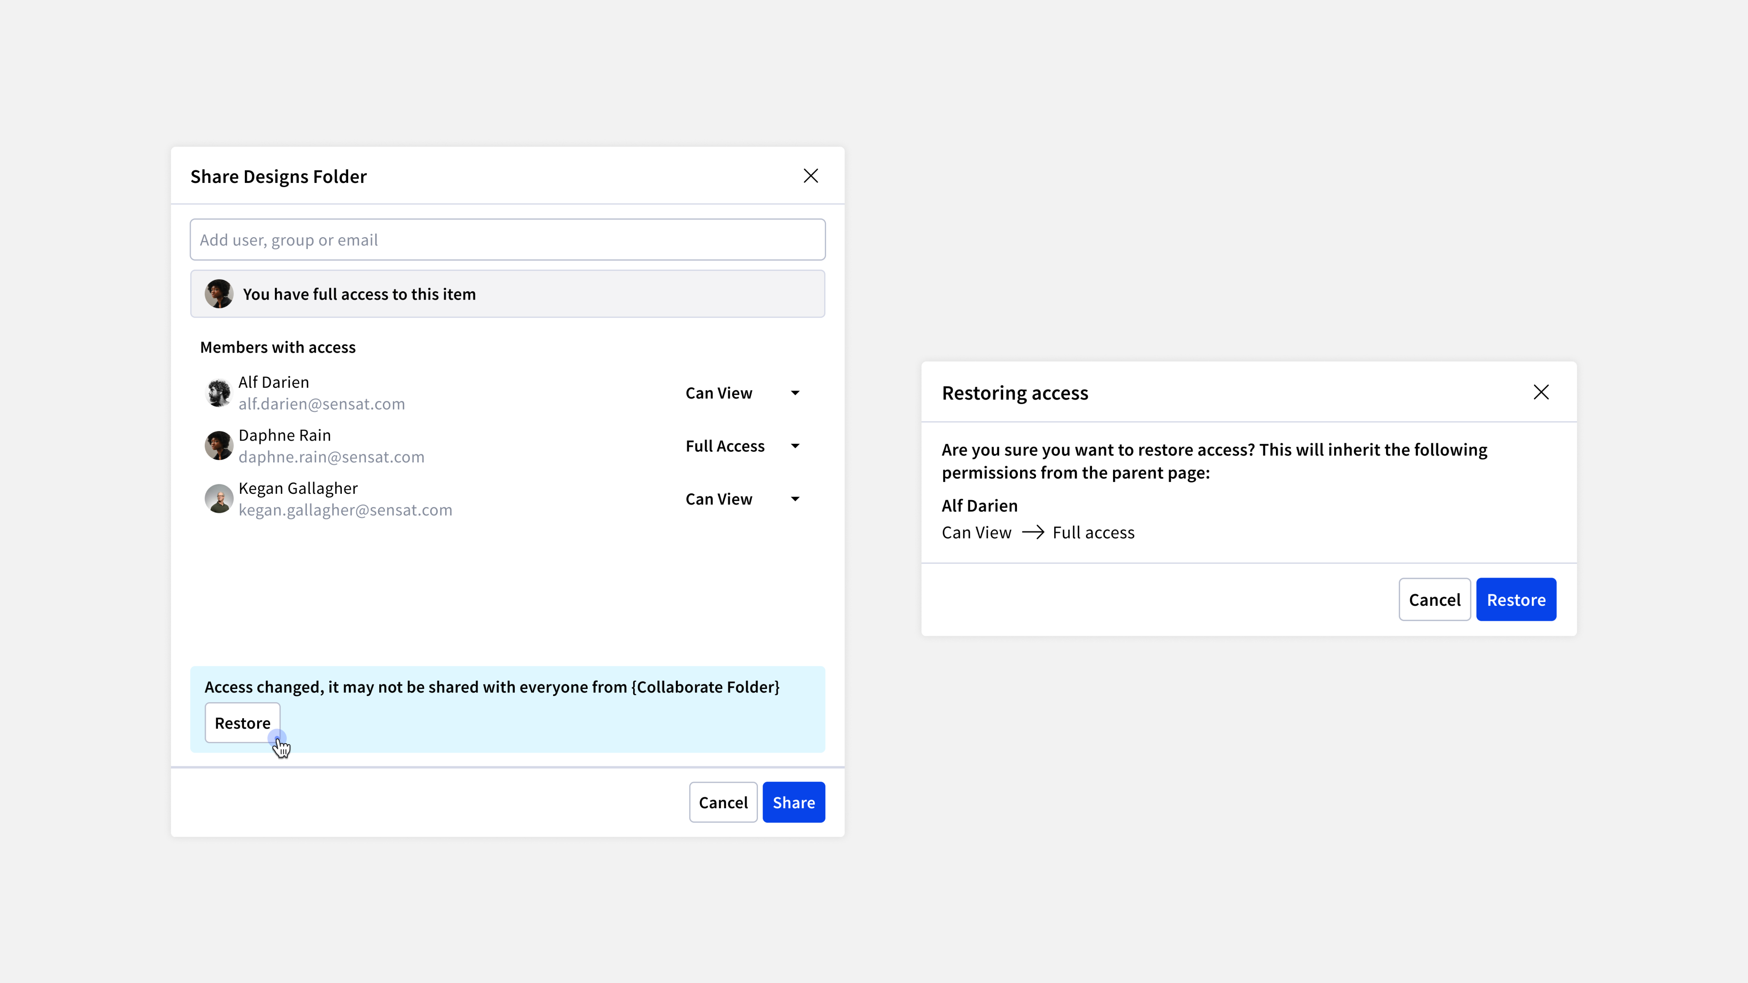Close the Share Designs Folder dialog
The height and width of the screenshot is (983, 1748).
pyautogui.click(x=810, y=176)
